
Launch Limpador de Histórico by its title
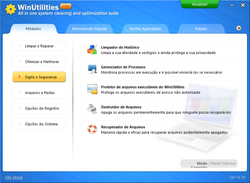[120, 47]
